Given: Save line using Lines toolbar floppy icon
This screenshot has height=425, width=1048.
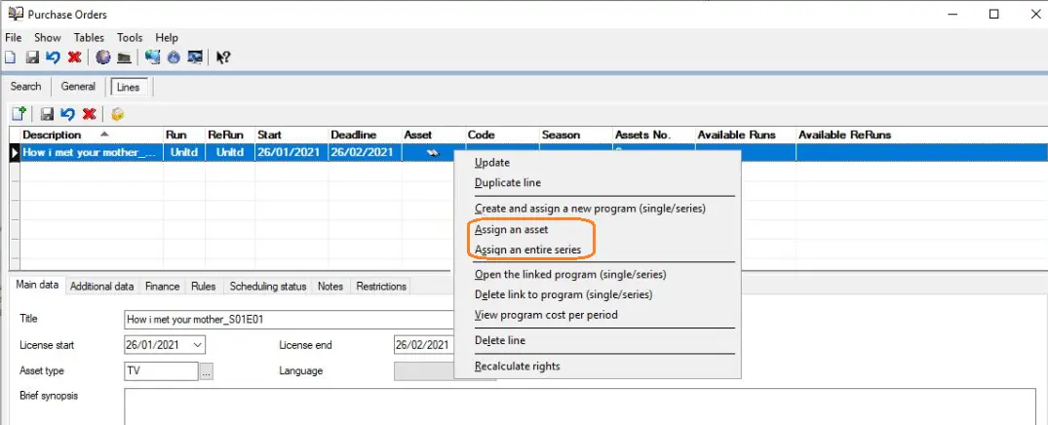Looking at the screenshot, I should click(x=46, y=114).
